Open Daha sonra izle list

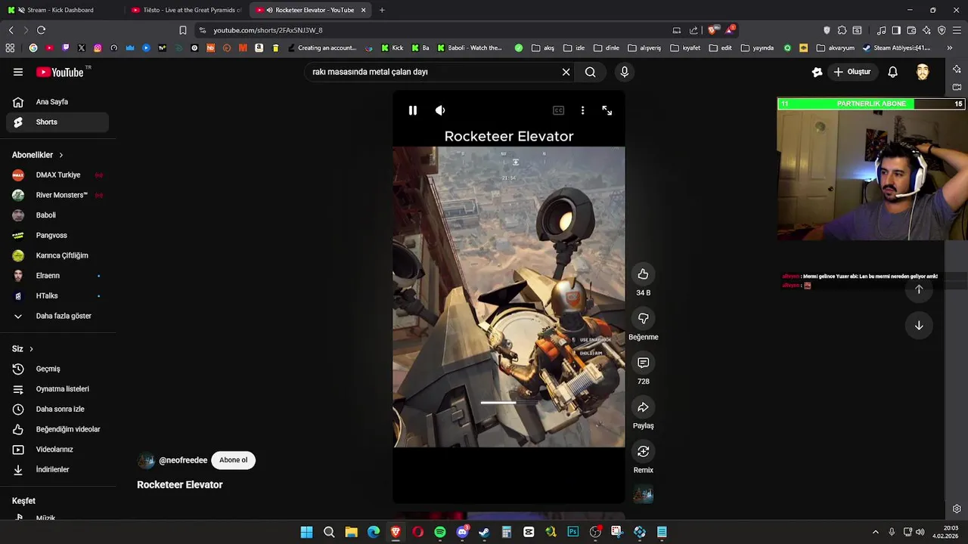click(57, 410)
